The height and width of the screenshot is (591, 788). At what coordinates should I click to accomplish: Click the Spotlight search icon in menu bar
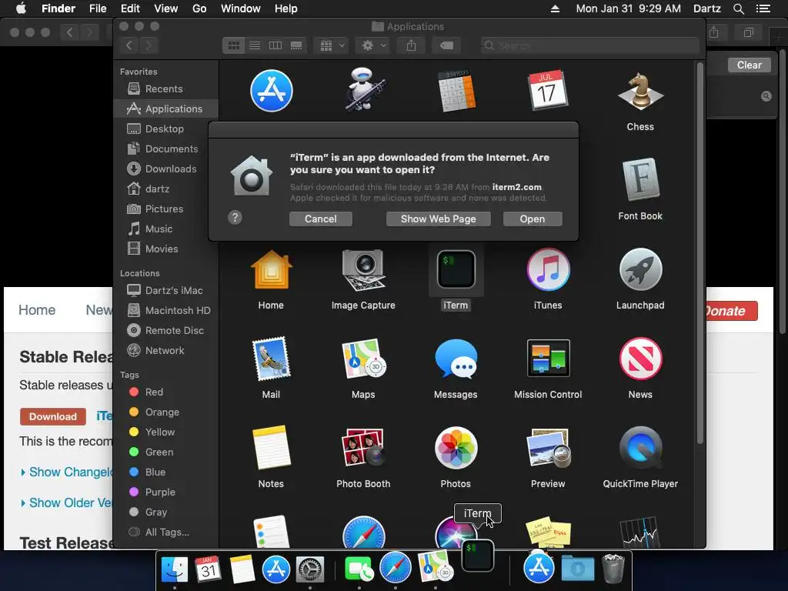coord(738,8)
